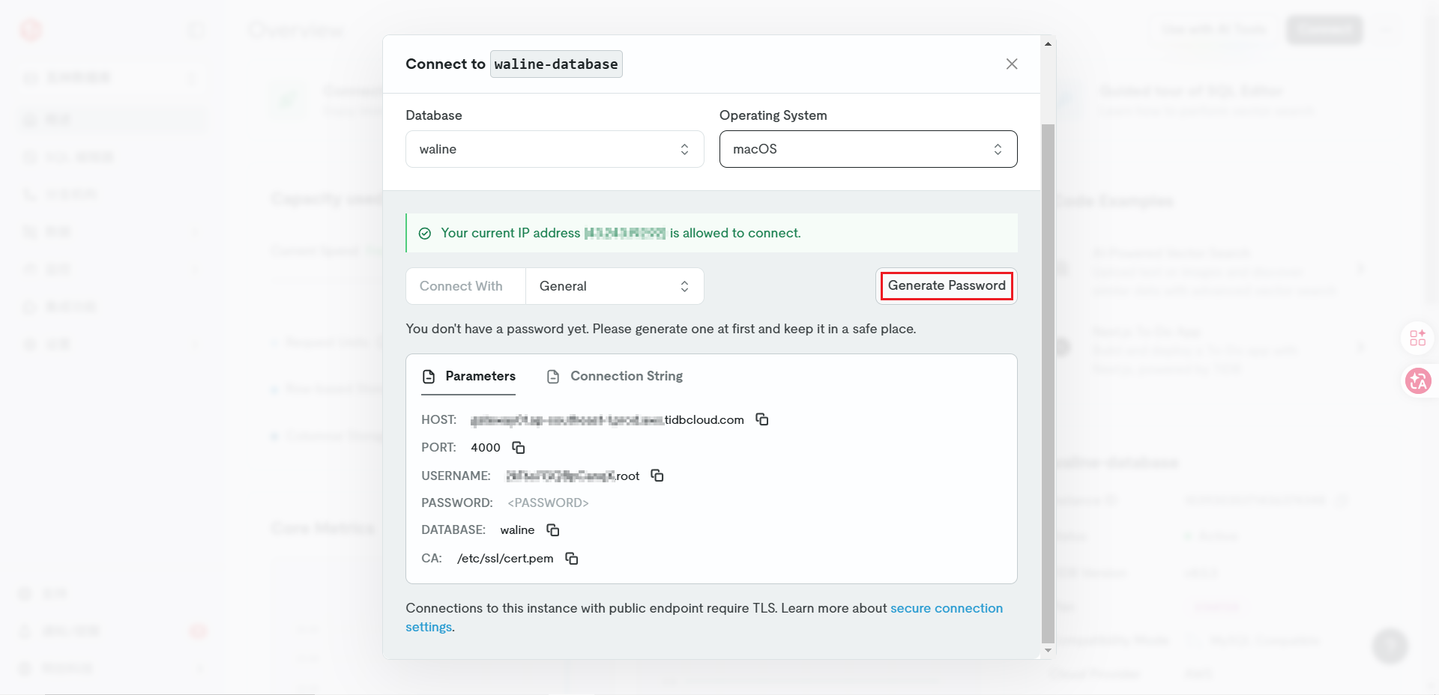Screen dimensions: 1439x695
Task: Click the green check circle icon
Action: 425,234
